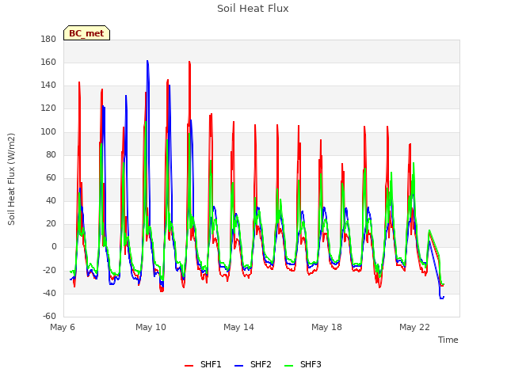Click the 120 y-axis label
507x380 pixels.
point(48,108)
